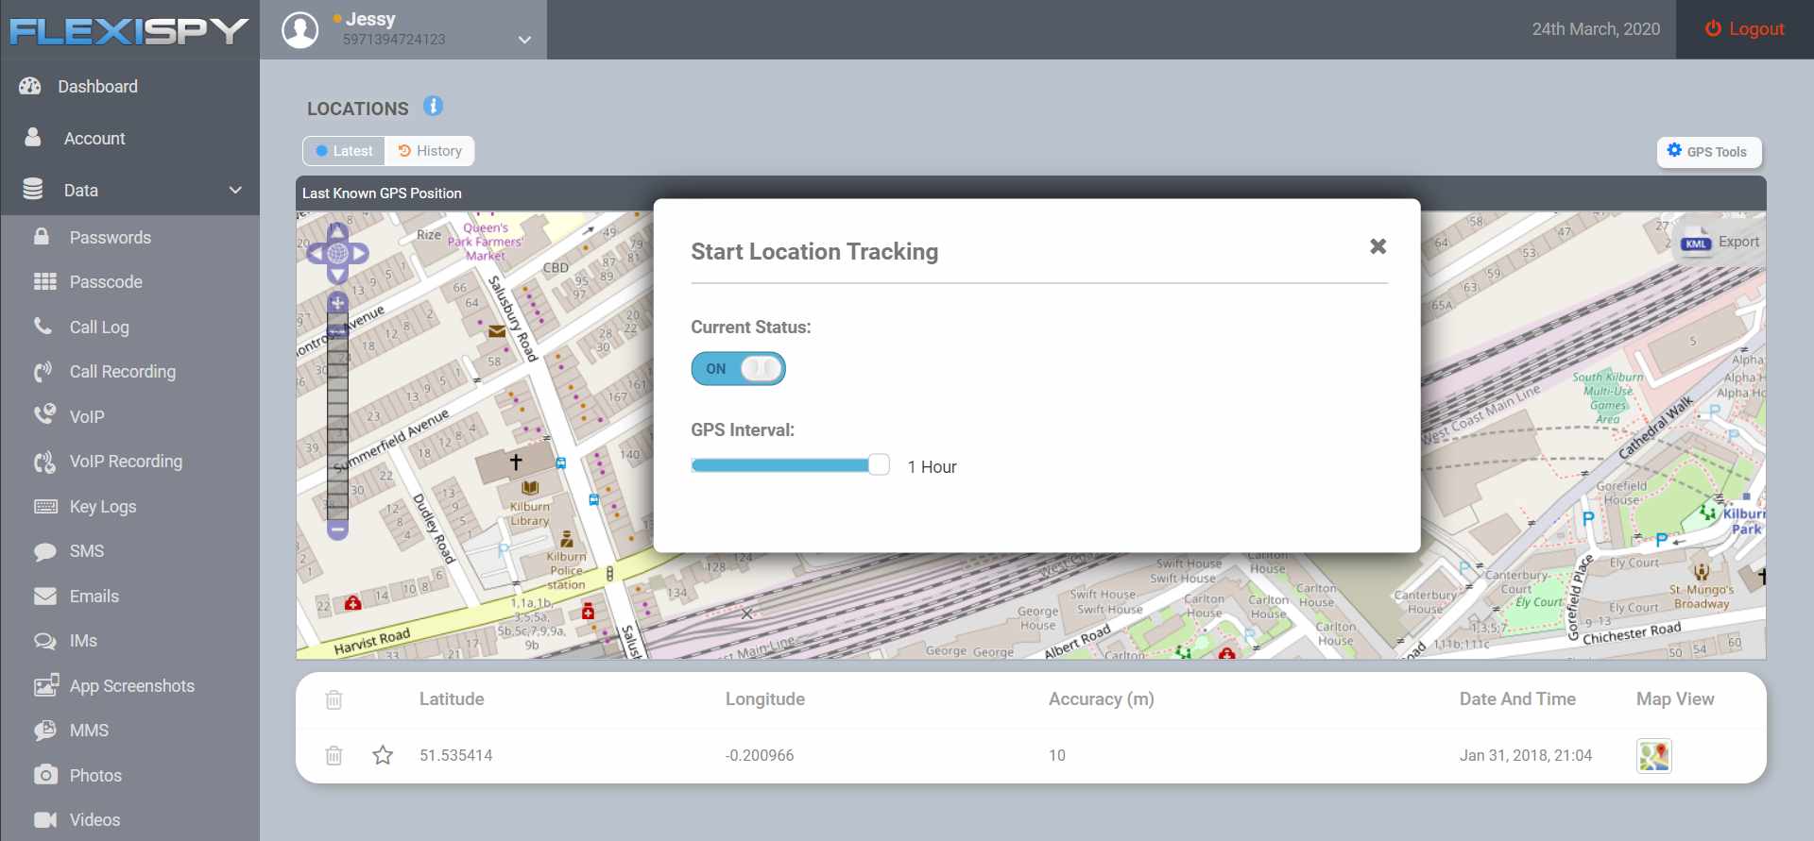This screenshot has height=841, width=1814.
Task: Click the KML Export button
Action: coord(1720,242)
